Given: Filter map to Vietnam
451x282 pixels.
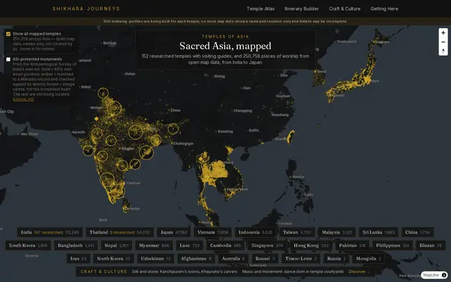Looking at the screenshot, I should (213, 232).
